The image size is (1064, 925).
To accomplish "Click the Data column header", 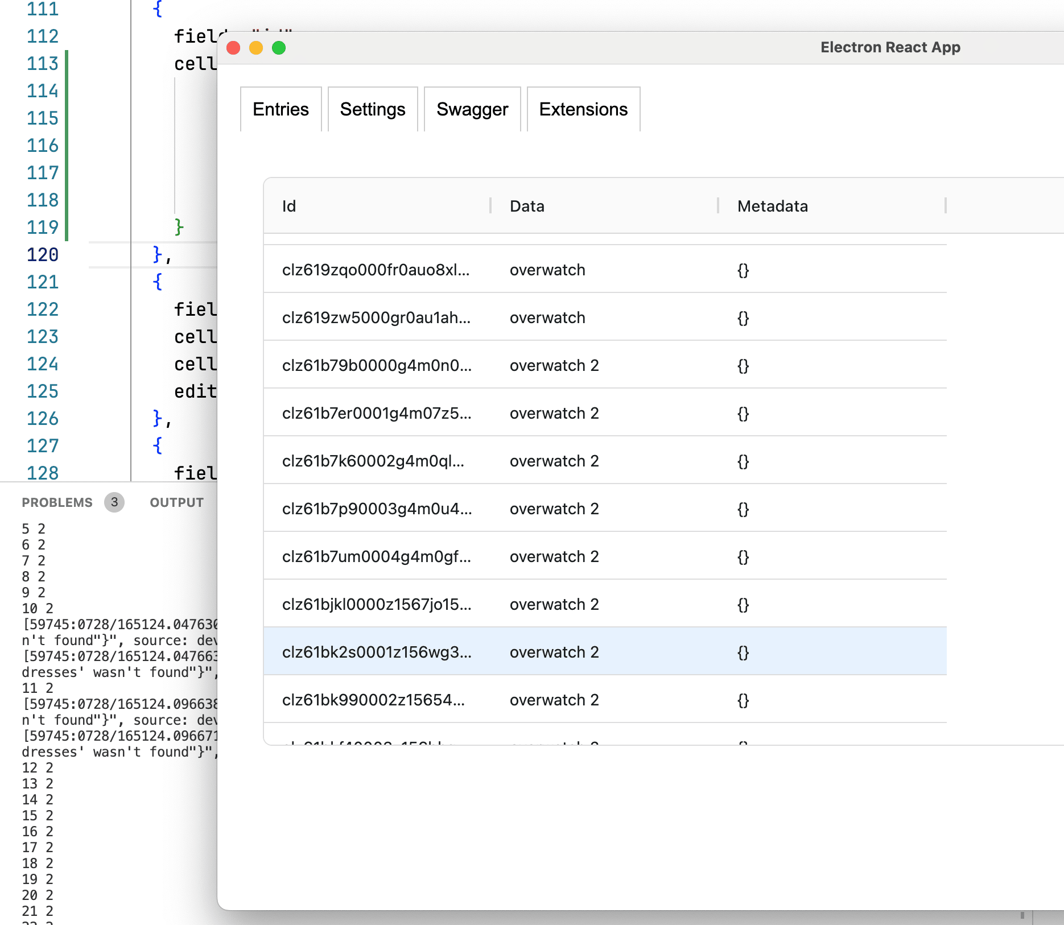I will (527, 206).
